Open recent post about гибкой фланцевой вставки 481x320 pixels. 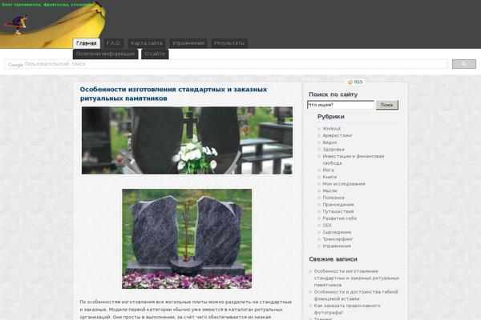coord(356,295)
